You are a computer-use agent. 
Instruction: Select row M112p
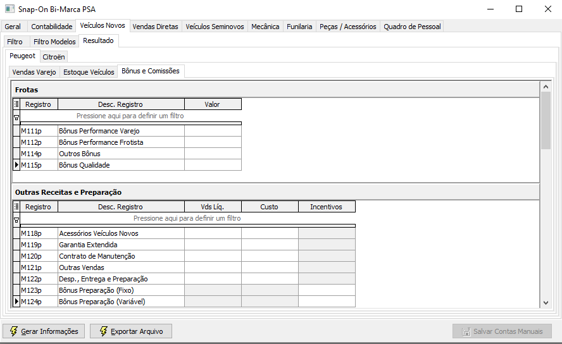130,142
